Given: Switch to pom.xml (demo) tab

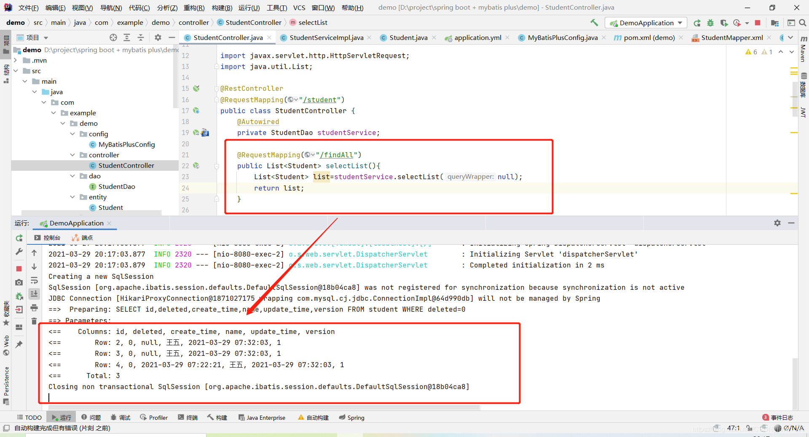Looking at the screenshot, I should tap(649, 37).
